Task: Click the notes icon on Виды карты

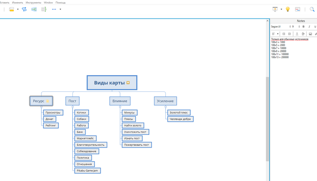Action: coord(128,83)
